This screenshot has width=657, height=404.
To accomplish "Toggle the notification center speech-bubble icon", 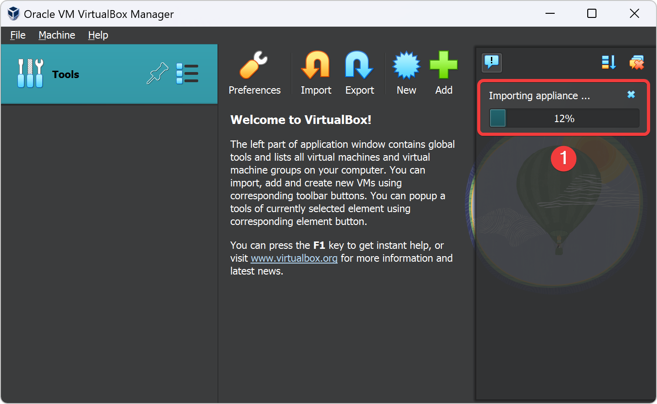I will (492, 62).
